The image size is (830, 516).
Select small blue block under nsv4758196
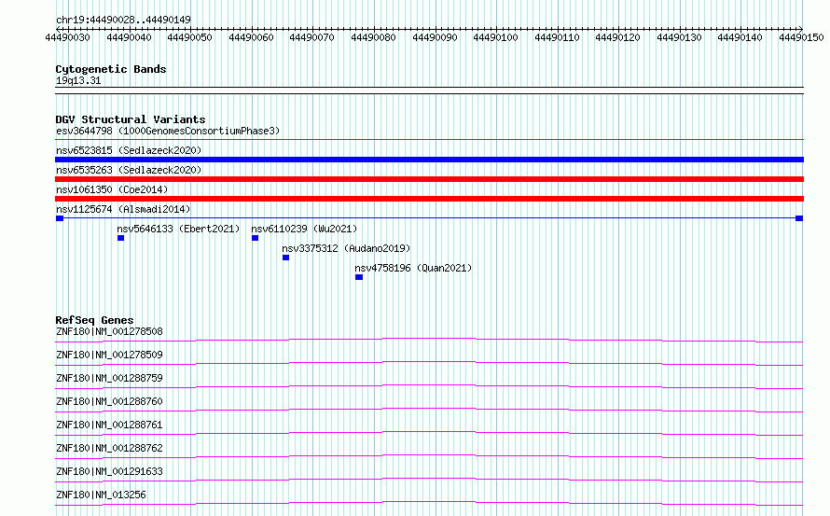point(359,277)
